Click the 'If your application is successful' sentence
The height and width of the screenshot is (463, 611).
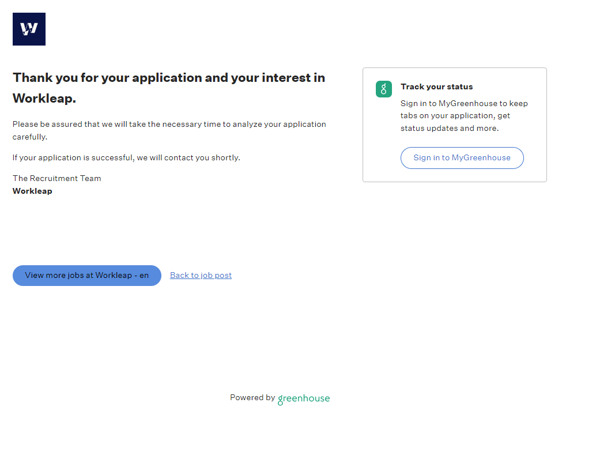point(126,157)
